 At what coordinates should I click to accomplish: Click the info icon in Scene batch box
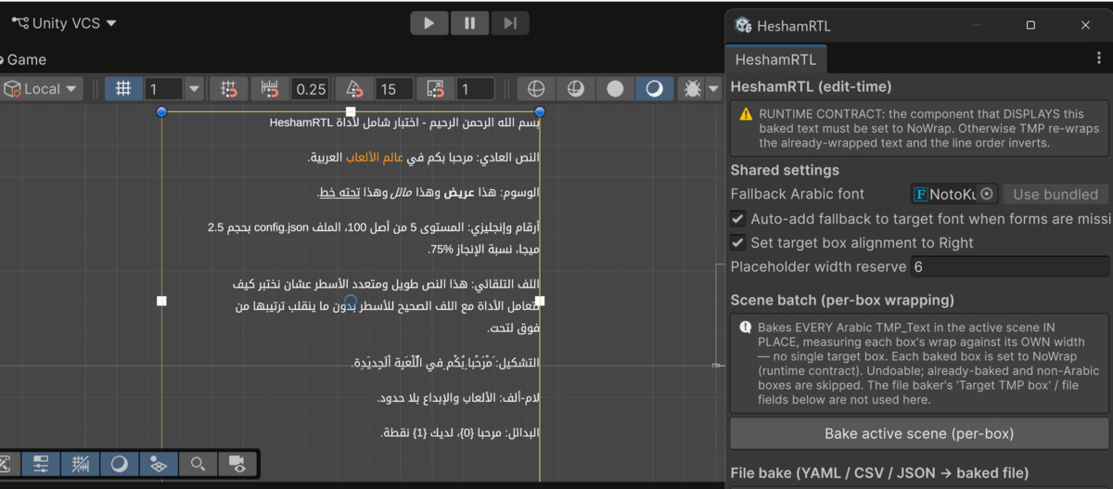(746, 327)
